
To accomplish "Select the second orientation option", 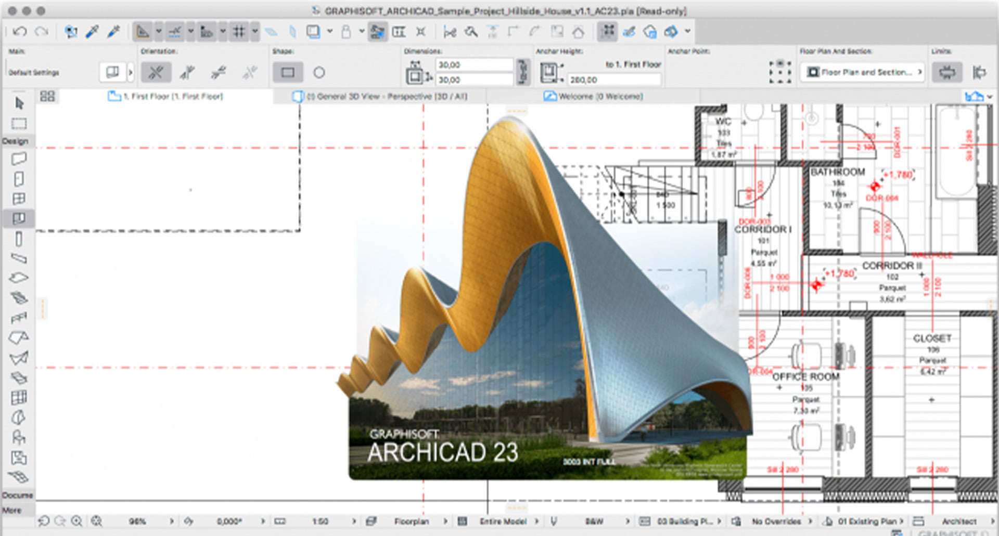I will tap(187, 72).
